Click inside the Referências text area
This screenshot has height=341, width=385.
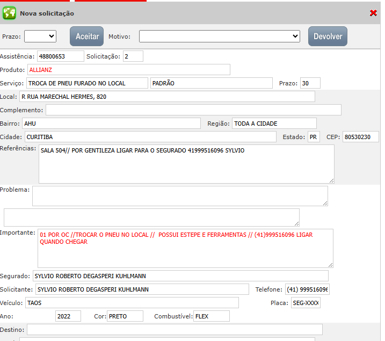(186, 164)
